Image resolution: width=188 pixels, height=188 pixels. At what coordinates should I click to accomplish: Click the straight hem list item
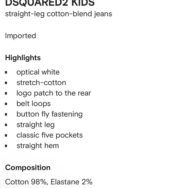click(38, 146)
